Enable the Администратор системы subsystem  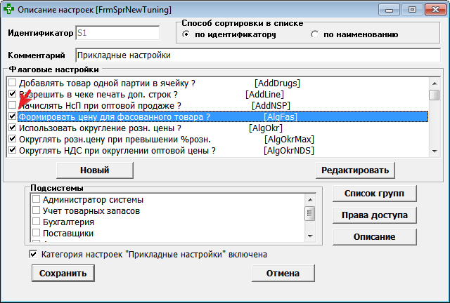click(x=36, y=200)
